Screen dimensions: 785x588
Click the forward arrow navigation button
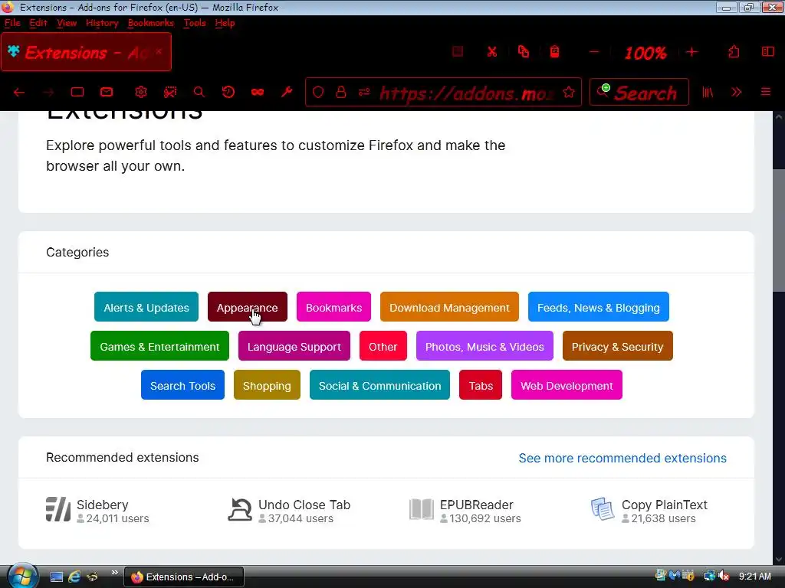coord(48,92)
